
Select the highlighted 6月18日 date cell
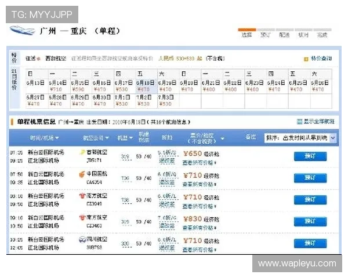[x=146, y=86]
